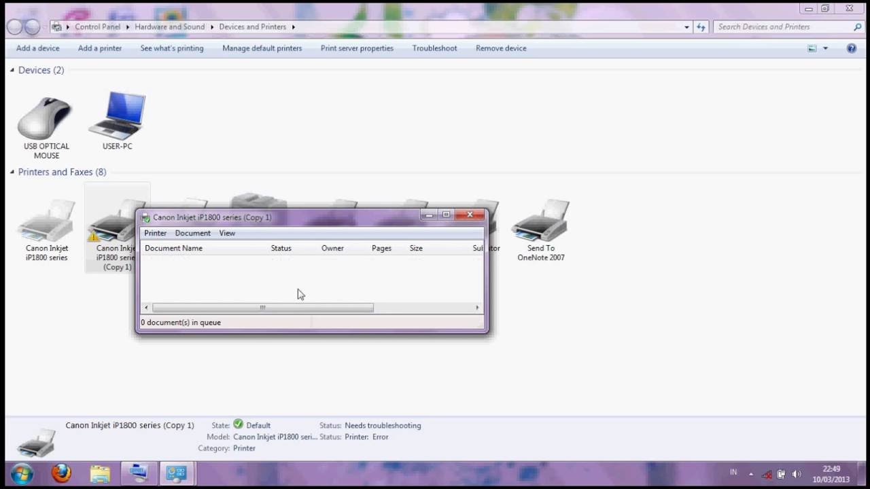Select the Canon Inkjet iP1800 series printer
This screenshot has width=870, height=489.
(46, 231)
